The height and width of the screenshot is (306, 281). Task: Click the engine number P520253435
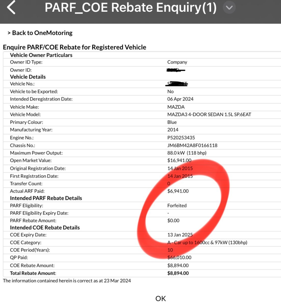181,138
